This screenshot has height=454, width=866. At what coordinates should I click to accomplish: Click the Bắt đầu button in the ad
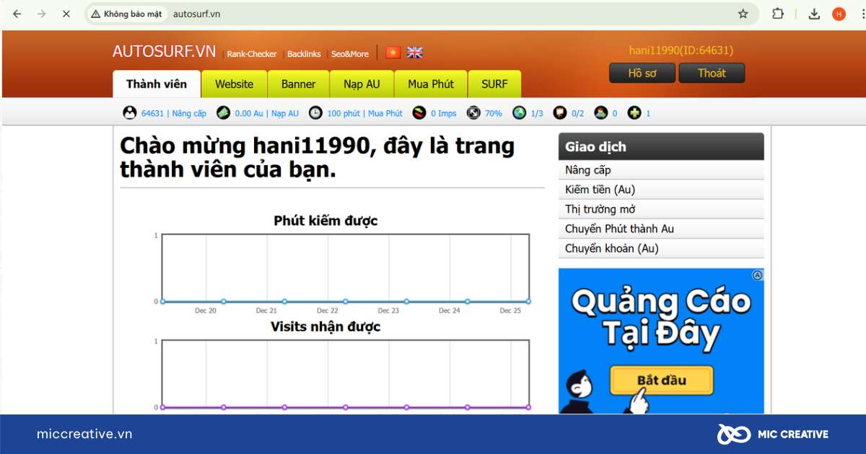click(662, 380)
